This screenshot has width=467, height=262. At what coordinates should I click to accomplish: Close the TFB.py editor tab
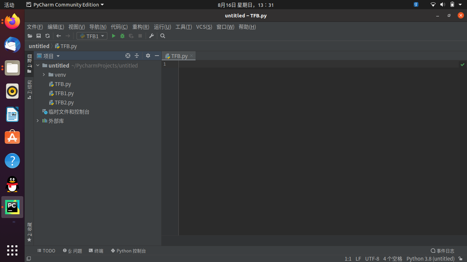click(x=191, y=56)
